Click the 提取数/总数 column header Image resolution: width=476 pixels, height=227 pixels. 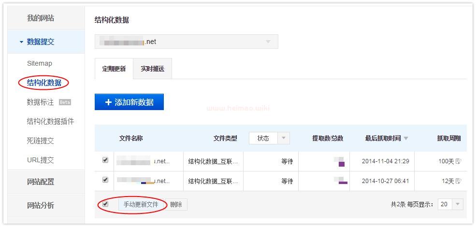click(328, 139)
